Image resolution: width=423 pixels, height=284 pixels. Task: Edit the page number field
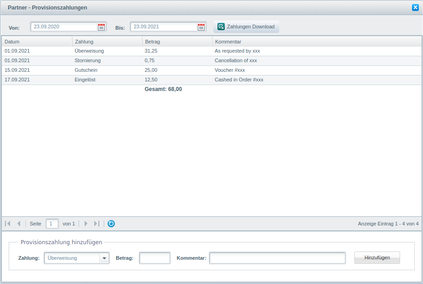tap(52, 224)
